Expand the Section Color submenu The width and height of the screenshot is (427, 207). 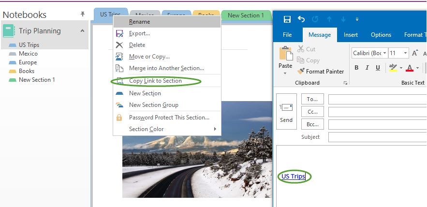tap(167, 129)
